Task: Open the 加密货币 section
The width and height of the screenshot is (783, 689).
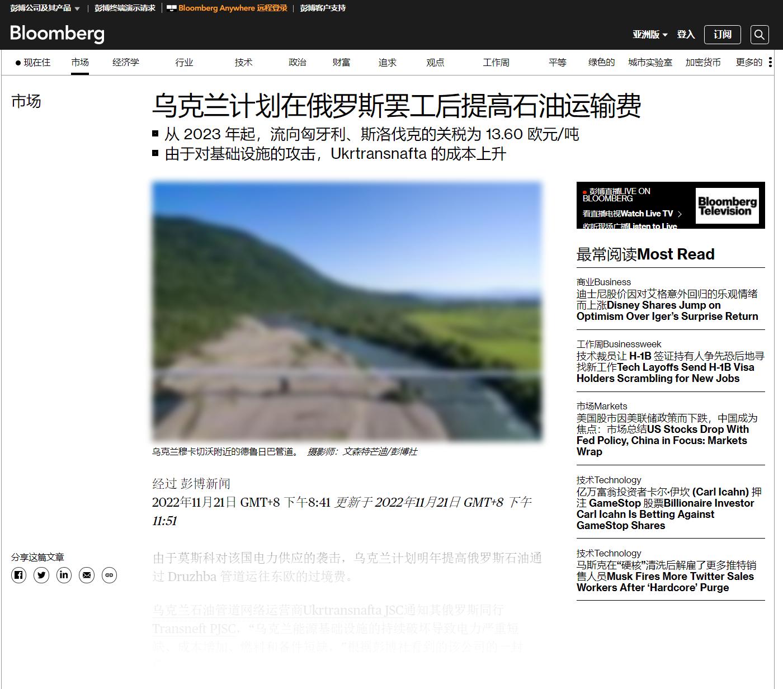Action: point(703,62)
